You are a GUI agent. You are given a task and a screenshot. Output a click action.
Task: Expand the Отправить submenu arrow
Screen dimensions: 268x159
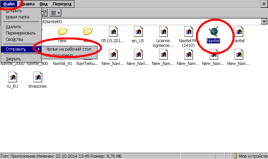(39, 49)
